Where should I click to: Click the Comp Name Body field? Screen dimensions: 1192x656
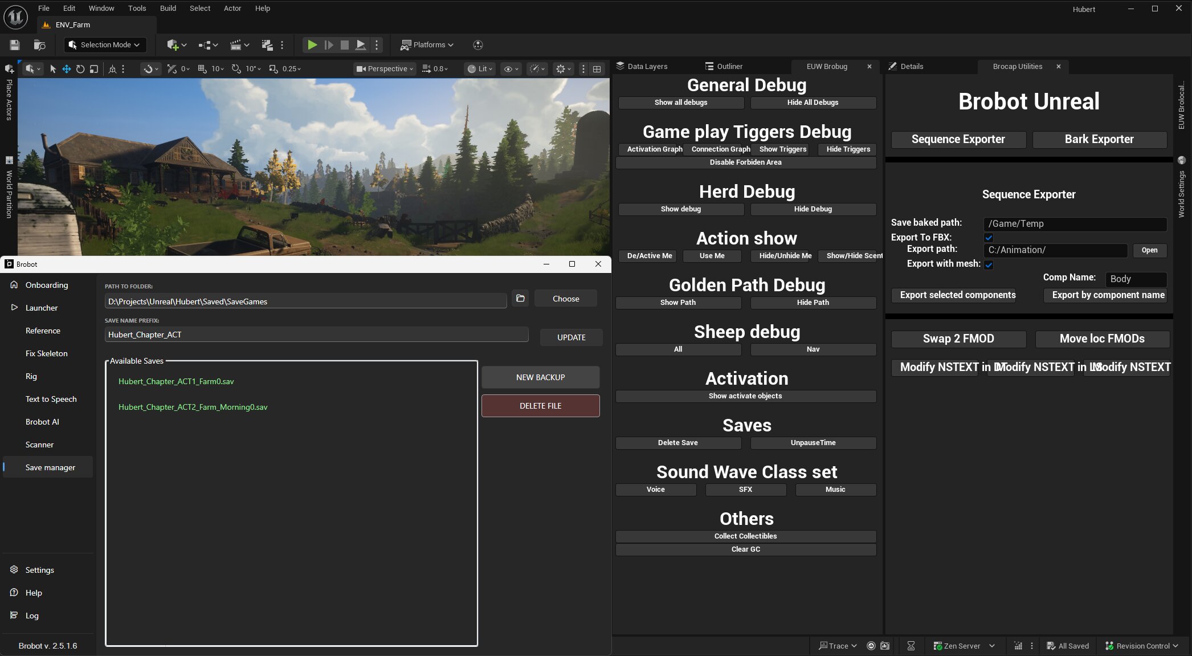tap(1136, 279)
